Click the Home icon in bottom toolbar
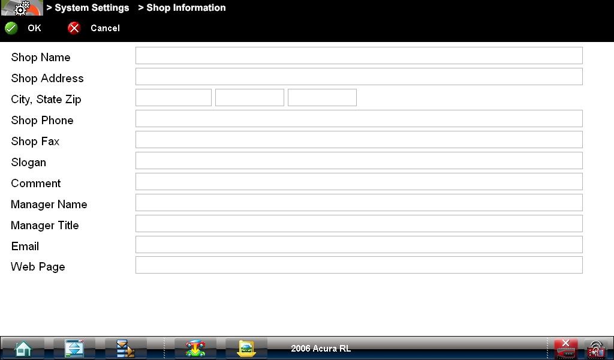The height and width of the screenshot is (360, 614). 23,348
